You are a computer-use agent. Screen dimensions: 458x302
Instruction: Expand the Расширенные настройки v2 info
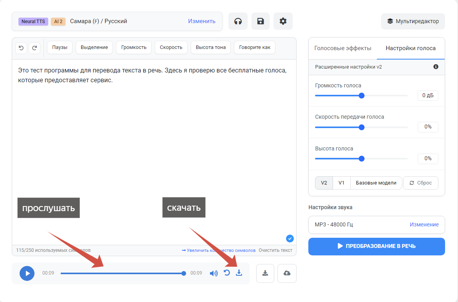point(436,67)
